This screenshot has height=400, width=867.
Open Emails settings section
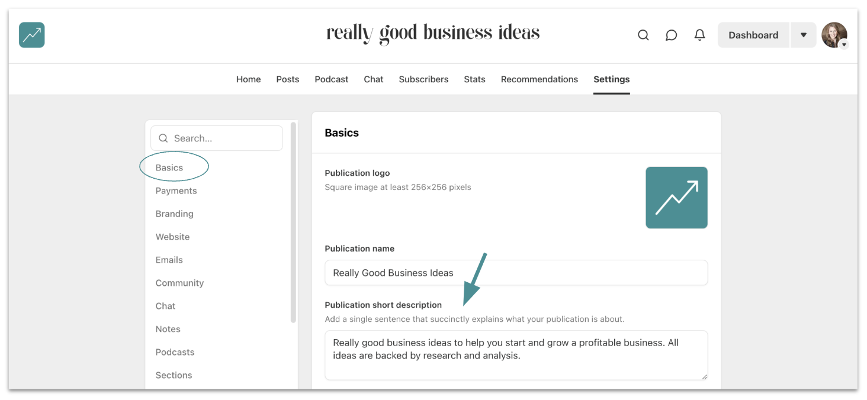[169, 260]
